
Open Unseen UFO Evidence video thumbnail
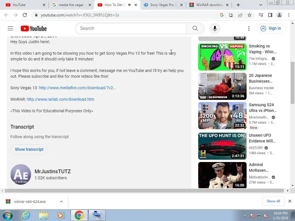pos(222,146)
